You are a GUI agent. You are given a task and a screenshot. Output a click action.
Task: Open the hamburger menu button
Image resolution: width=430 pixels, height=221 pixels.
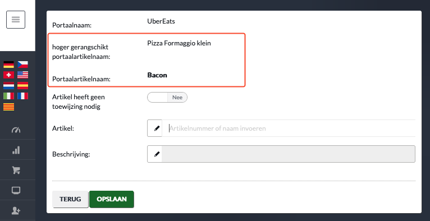pos(16,20)
